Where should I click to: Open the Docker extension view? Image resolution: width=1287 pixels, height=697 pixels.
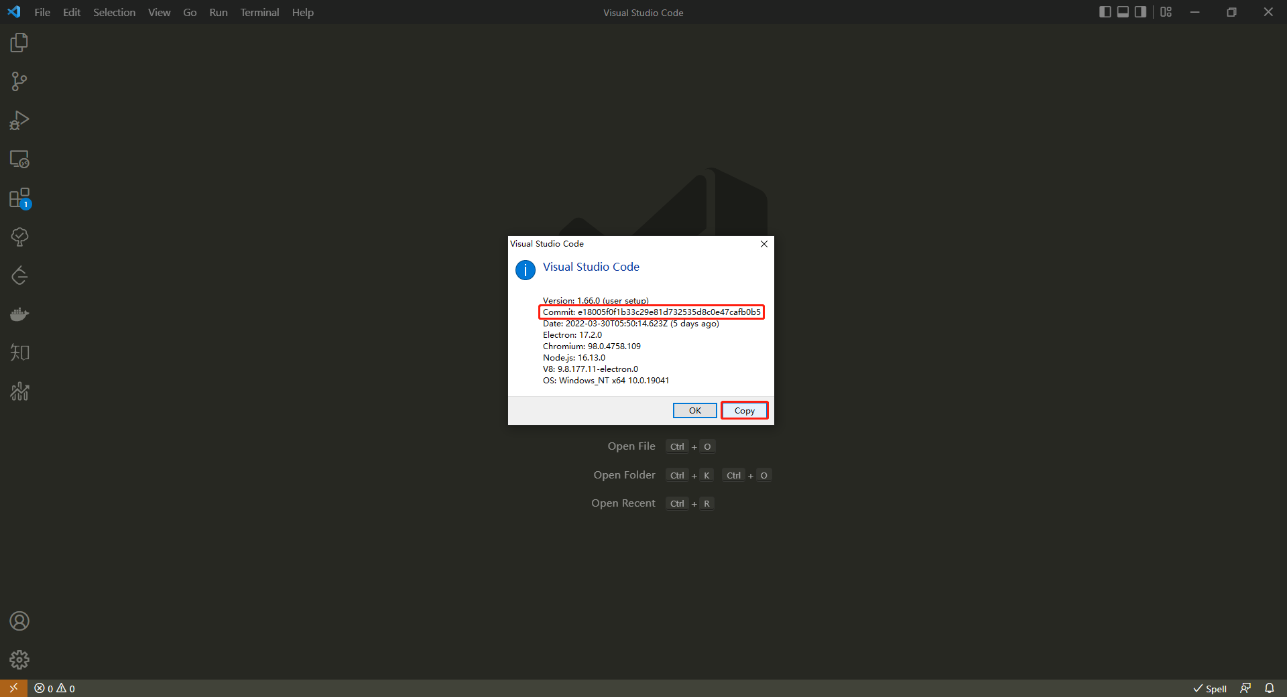pyautogui.click(x=19, y=314)
